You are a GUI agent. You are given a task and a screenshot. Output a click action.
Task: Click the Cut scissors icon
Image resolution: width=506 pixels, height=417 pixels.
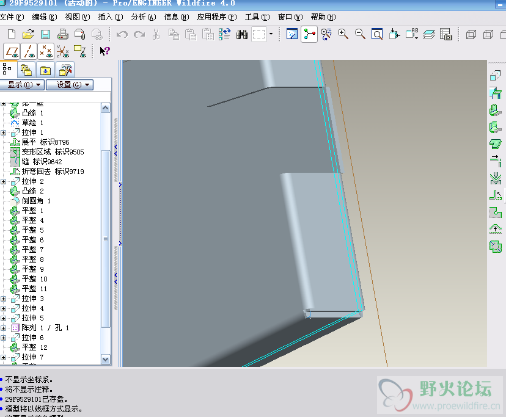click(x=156, y=34)
